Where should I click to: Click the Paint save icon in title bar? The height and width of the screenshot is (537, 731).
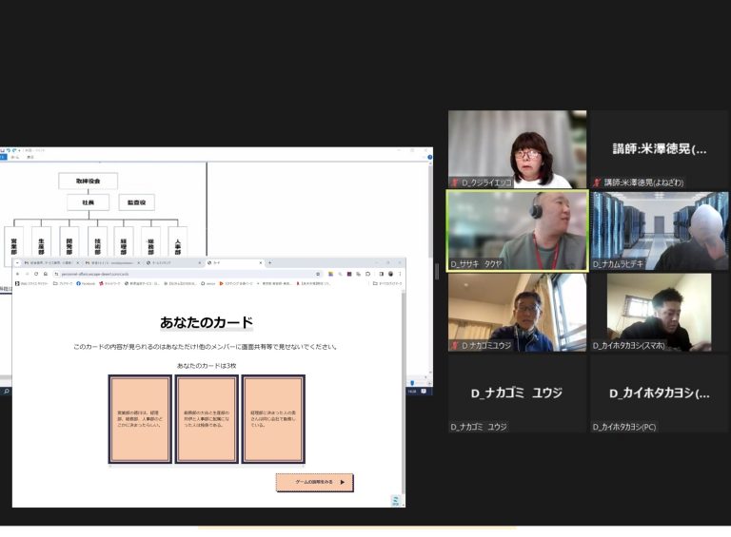tap(2, 151)
